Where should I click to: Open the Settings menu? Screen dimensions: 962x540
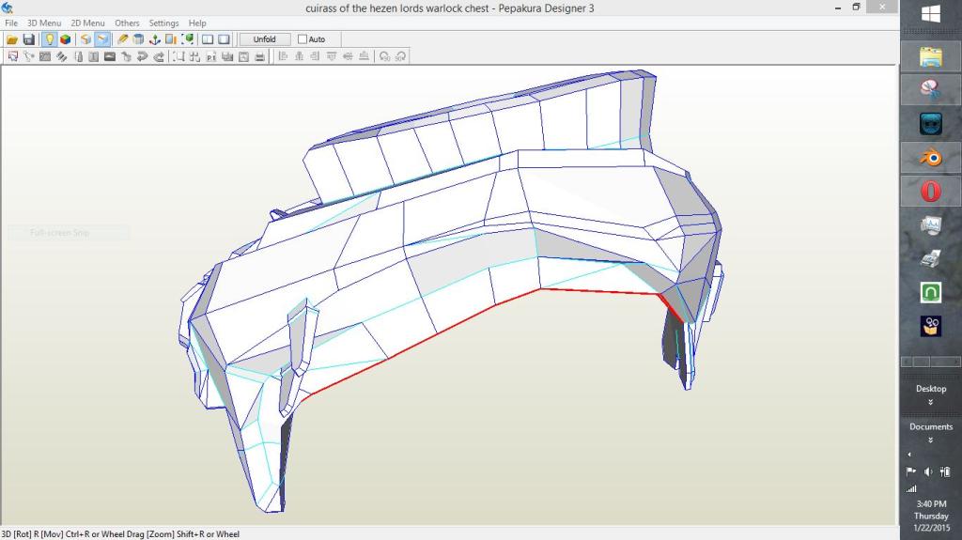click(x=163, y=23)
